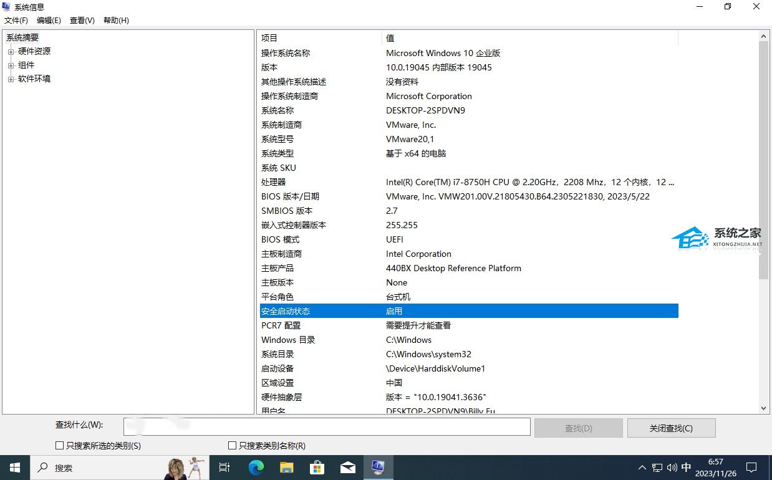Screen dimensions: 772x480
Task: Select the 主板产品 row
Action: pos(468,268)
